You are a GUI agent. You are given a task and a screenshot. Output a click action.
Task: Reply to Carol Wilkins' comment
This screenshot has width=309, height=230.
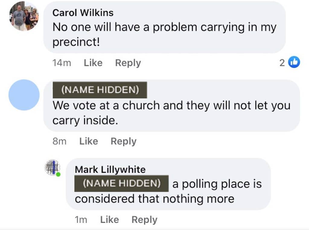(128, 63)
